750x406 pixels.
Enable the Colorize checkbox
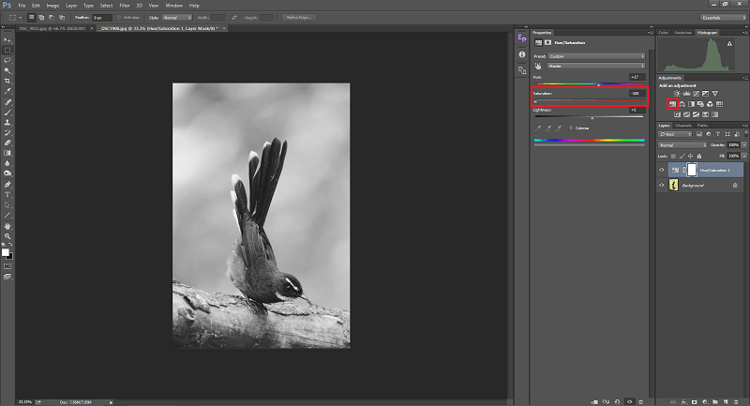(571, 128)
